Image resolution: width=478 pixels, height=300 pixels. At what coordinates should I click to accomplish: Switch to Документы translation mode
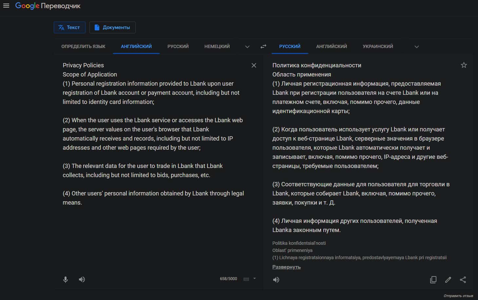coord(112,27)
